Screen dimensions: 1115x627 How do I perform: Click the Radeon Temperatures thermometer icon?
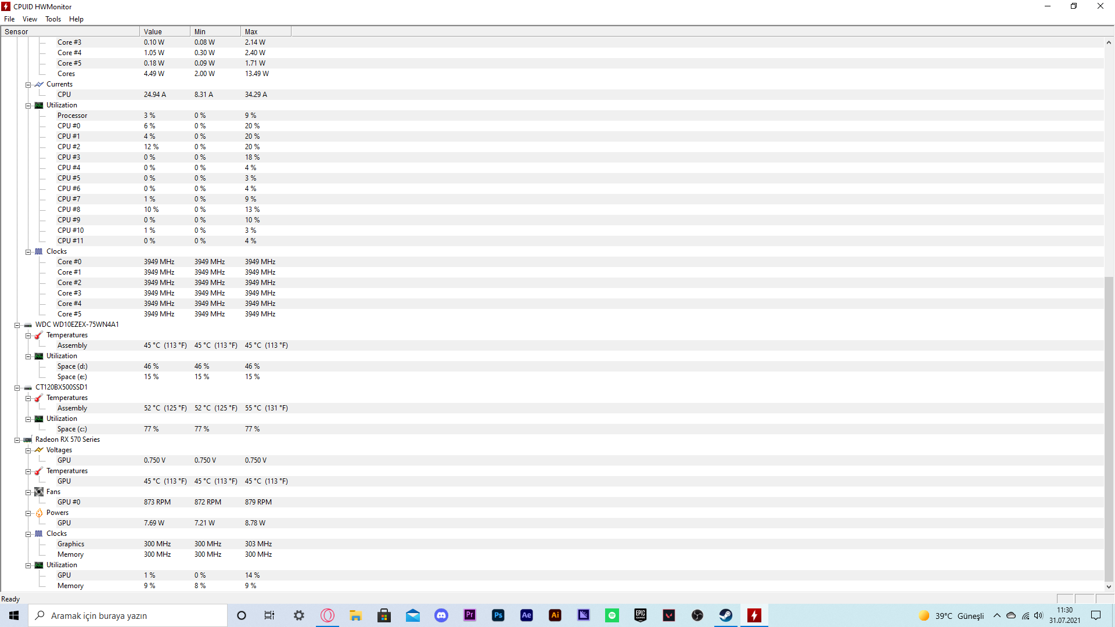(39, 471)
